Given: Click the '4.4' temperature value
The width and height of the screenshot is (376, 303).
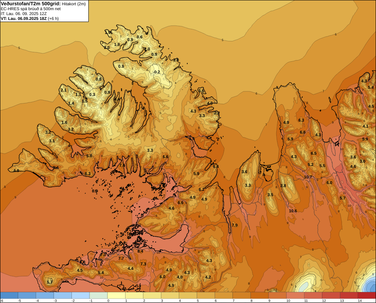Looking at the screenshot, I should (x=130, y=268).
